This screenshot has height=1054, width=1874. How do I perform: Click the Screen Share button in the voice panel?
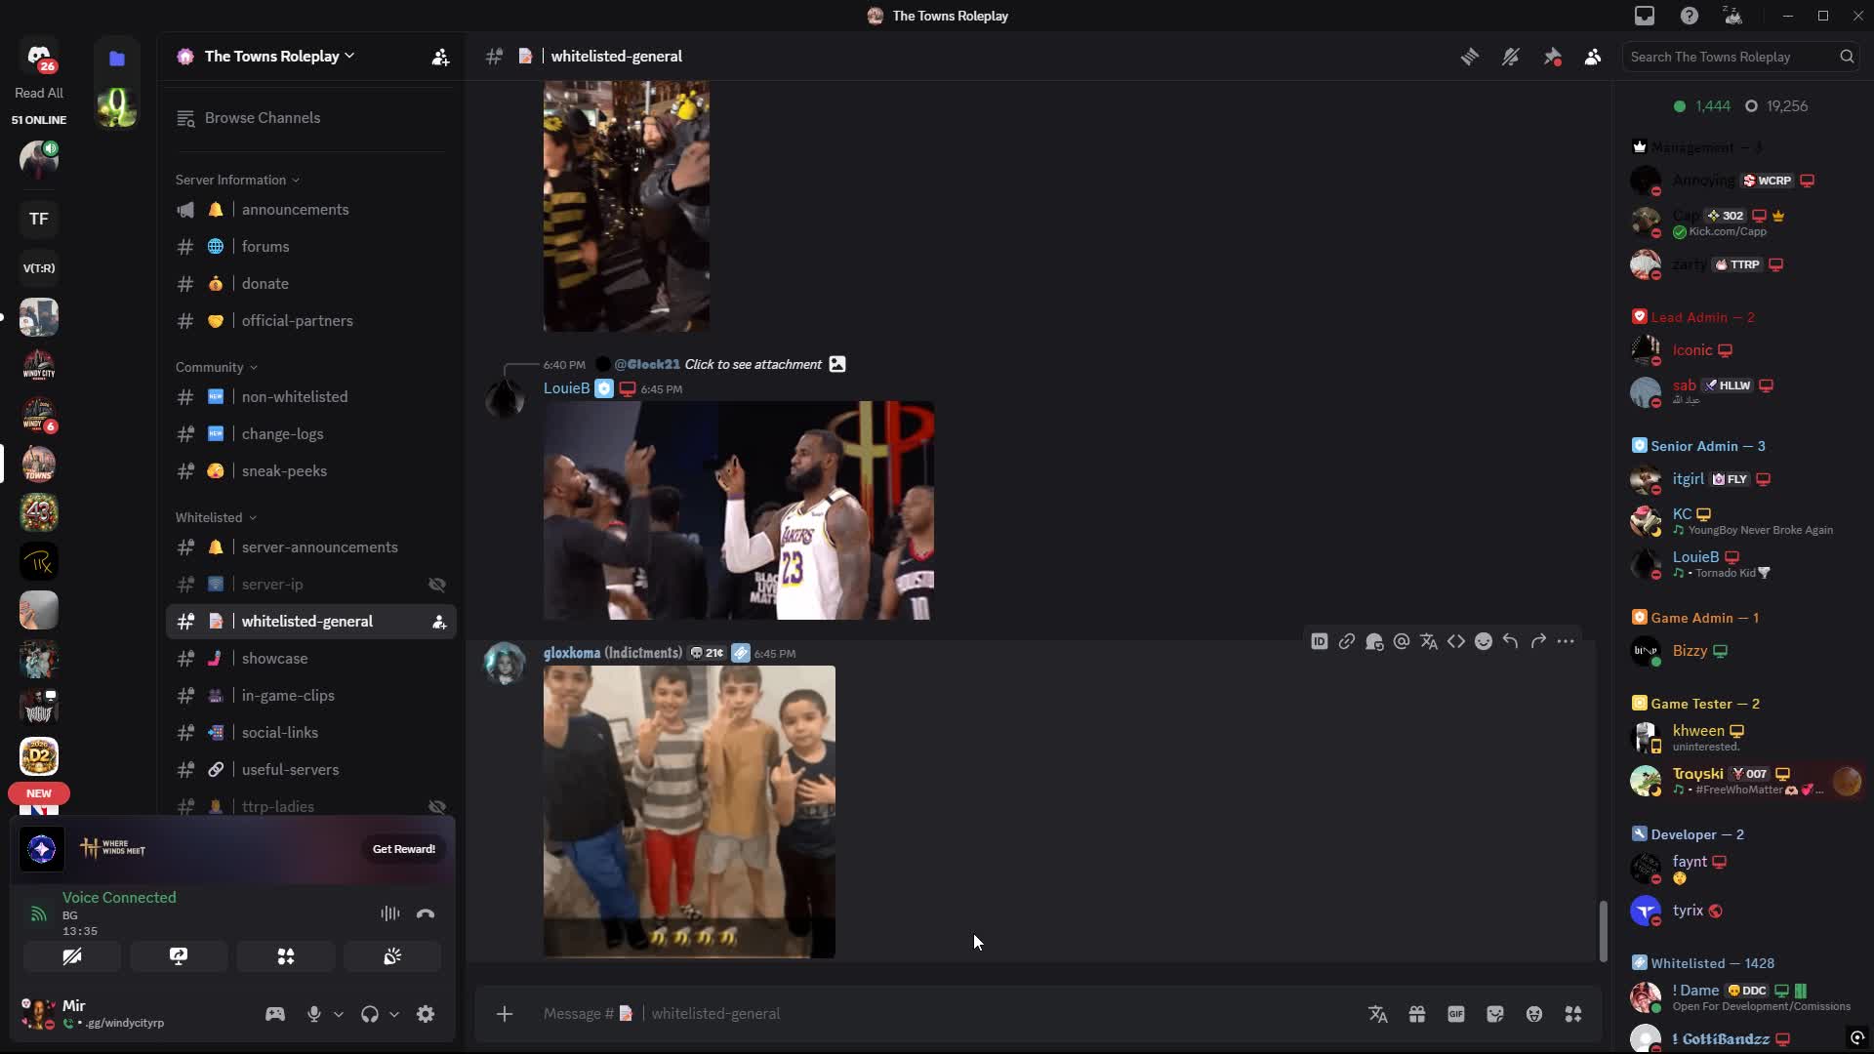[179, 956]
